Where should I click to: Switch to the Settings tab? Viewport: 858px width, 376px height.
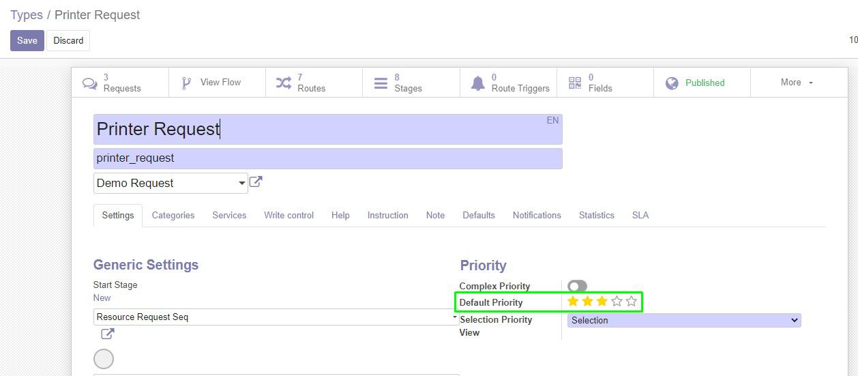pyautogui.click(x=118, y=215)
